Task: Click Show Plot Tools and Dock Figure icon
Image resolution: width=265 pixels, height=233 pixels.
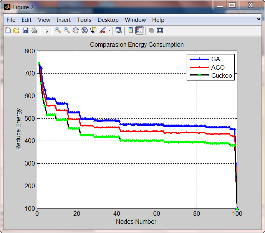Action: click(x=160, y=31)
